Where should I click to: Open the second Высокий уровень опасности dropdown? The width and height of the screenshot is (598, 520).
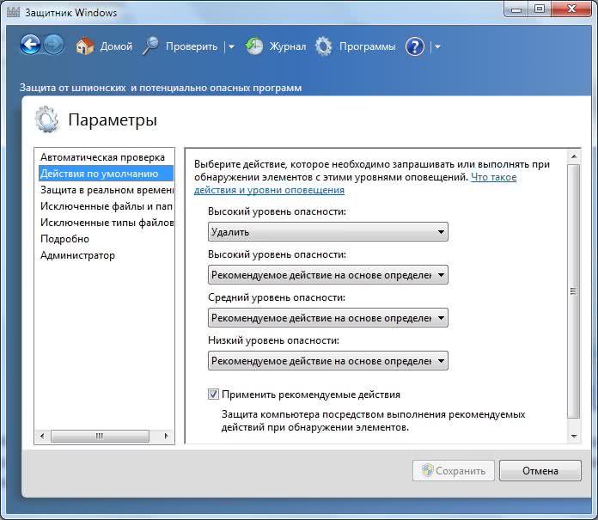(328, 275)
